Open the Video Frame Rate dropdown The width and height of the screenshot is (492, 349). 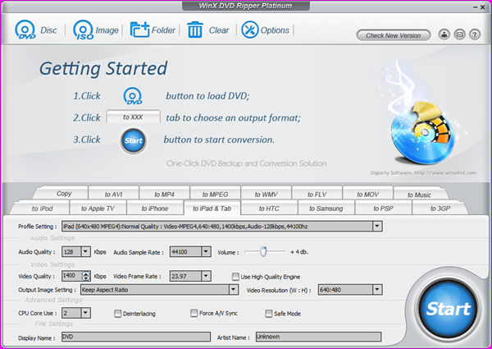click(206, 276)
